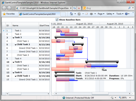Click the grid horizontal scrollbar thumb
The image size is (136, 101).
point(15,94)
